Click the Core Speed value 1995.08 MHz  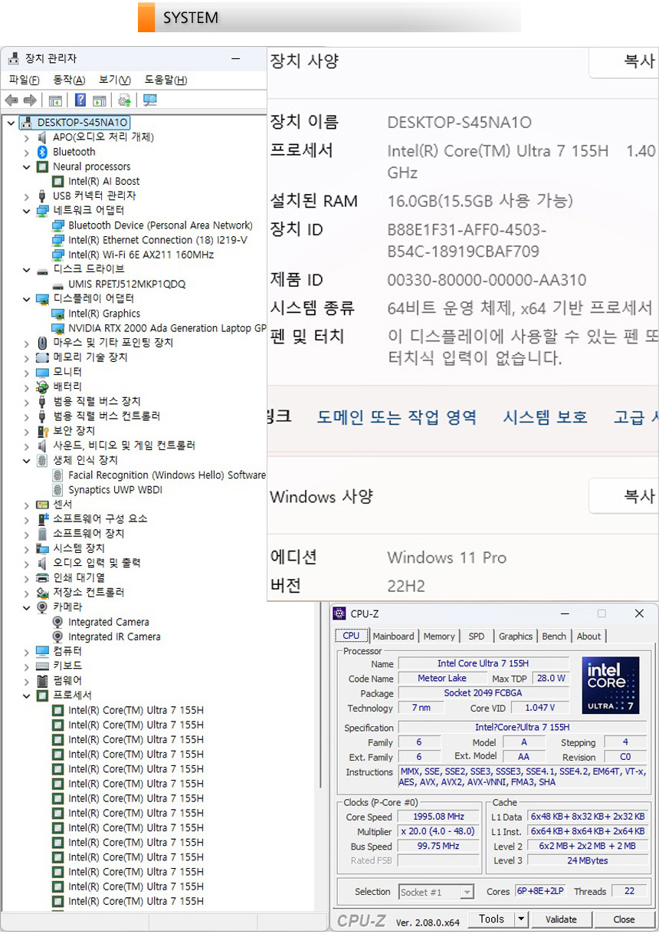click(439, 817)
